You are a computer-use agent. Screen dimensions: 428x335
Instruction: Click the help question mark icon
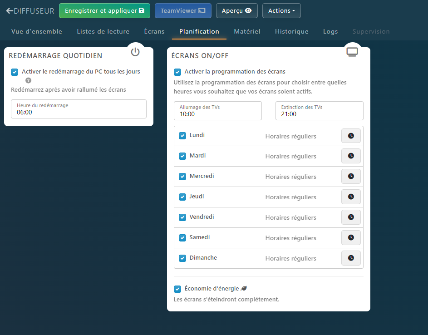[28, 80]
